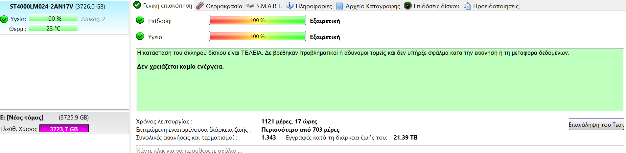This screenshot has height=153, width=626.
Task: Click the Εξαιρετική rating next to Υγεία
Action: [325, 37]
